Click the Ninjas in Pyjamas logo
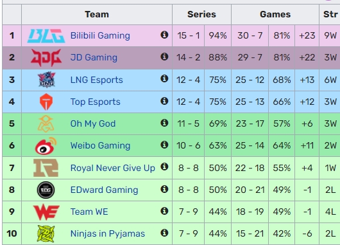Image resolution: width=340 pixels, height=245 pixels. (x=46, y=233)
